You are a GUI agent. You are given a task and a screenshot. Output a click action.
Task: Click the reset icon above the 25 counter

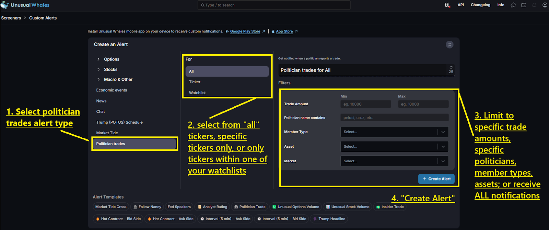click(451, 67)
